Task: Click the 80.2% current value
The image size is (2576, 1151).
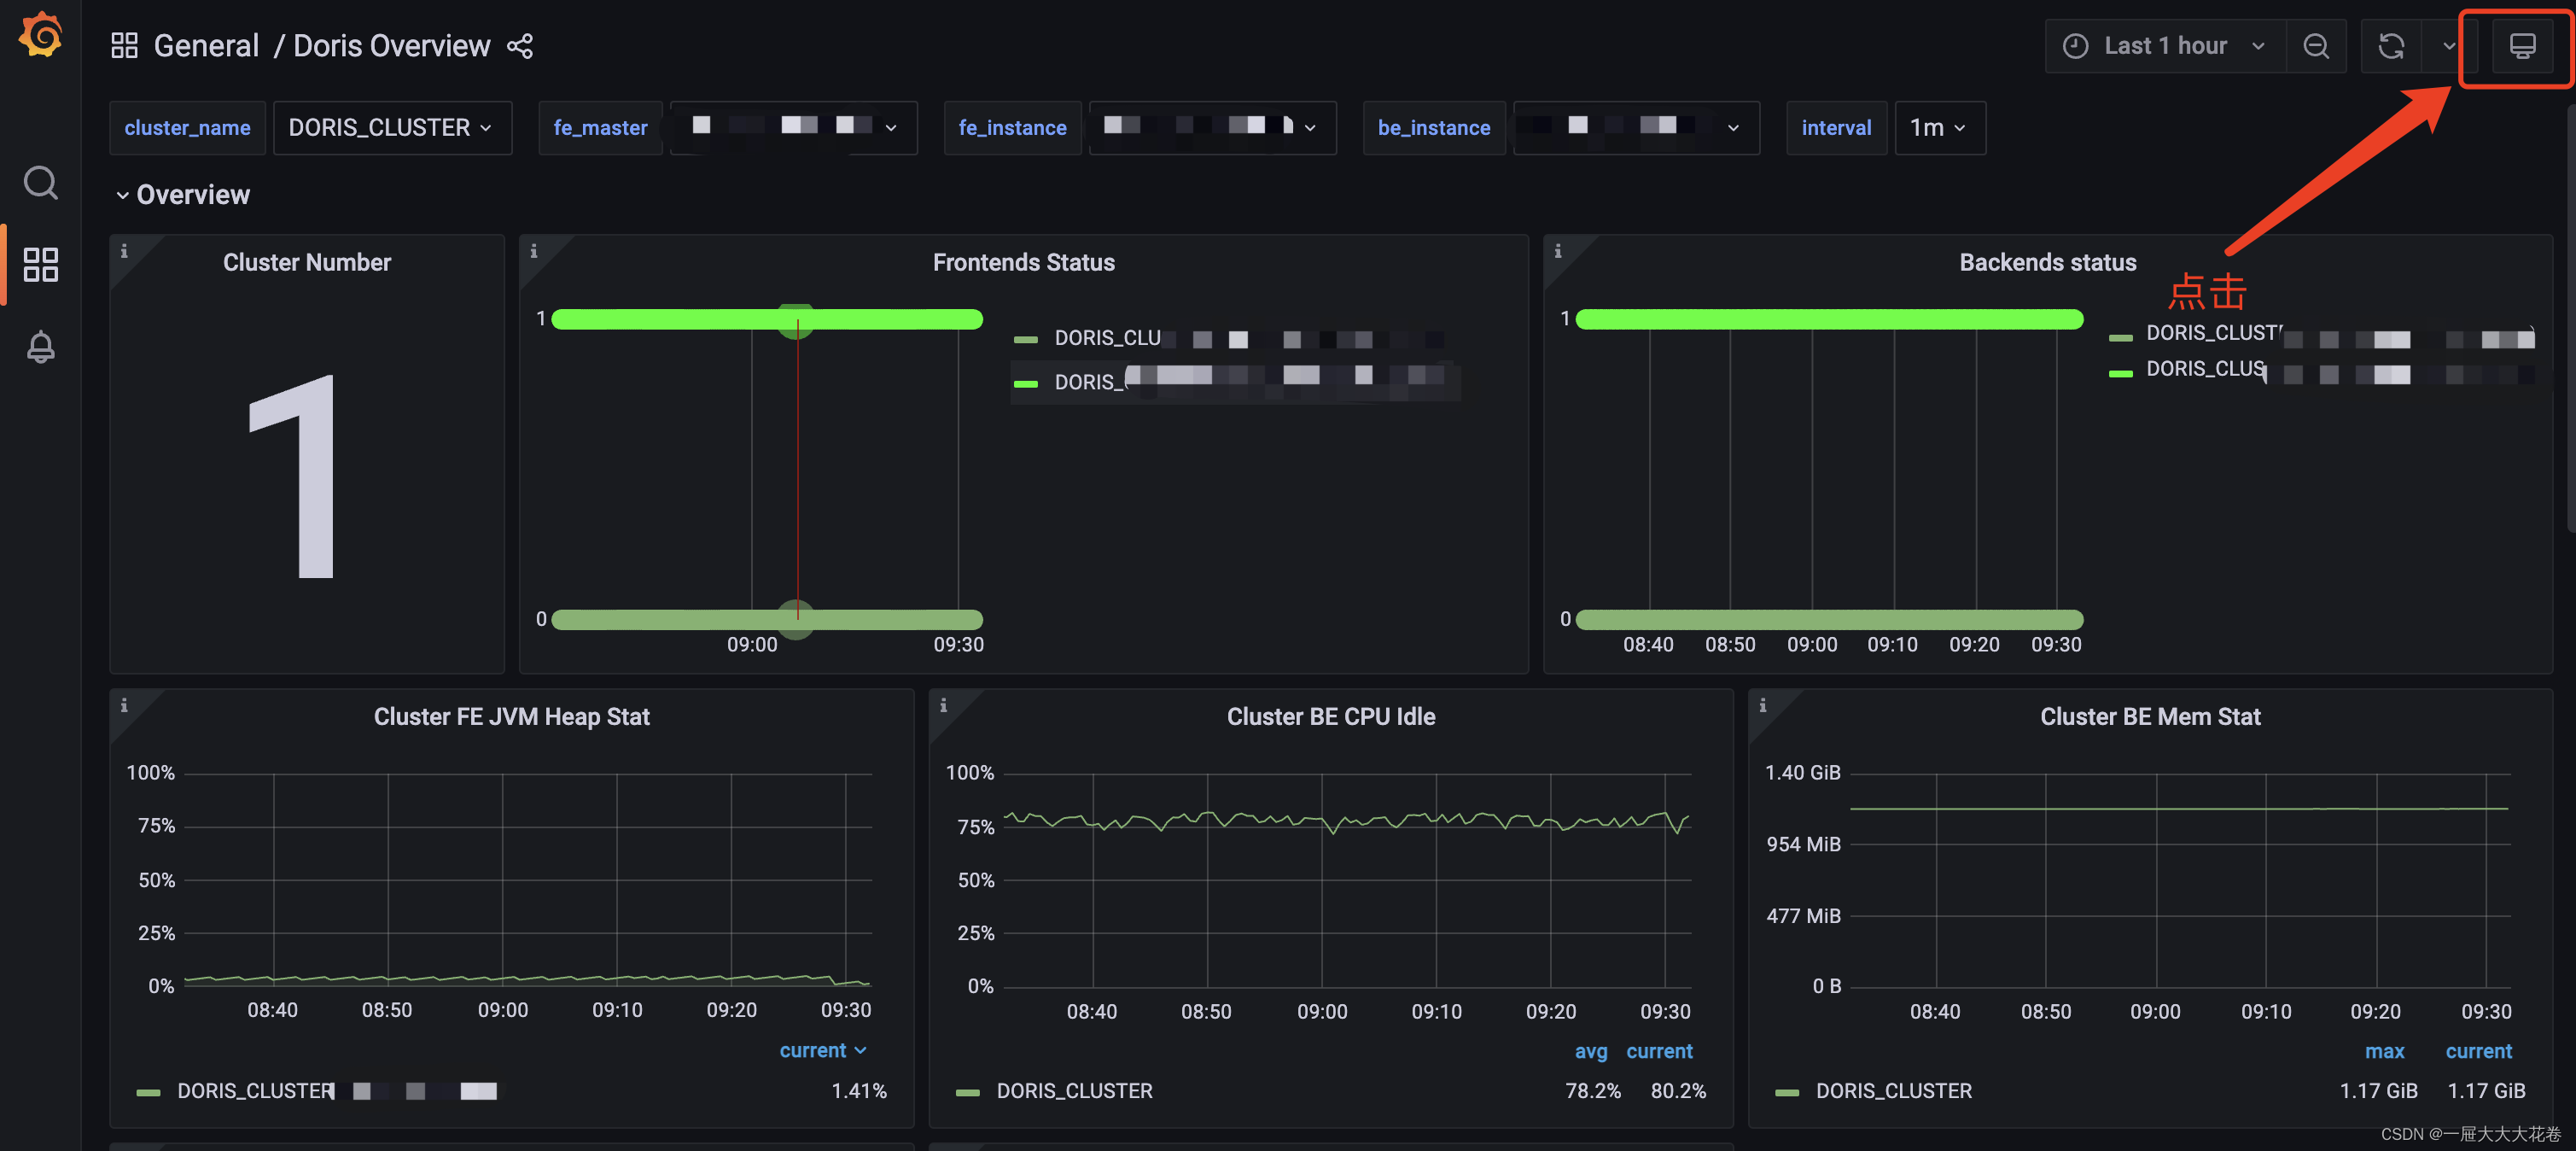Action: point(1678,1091)
